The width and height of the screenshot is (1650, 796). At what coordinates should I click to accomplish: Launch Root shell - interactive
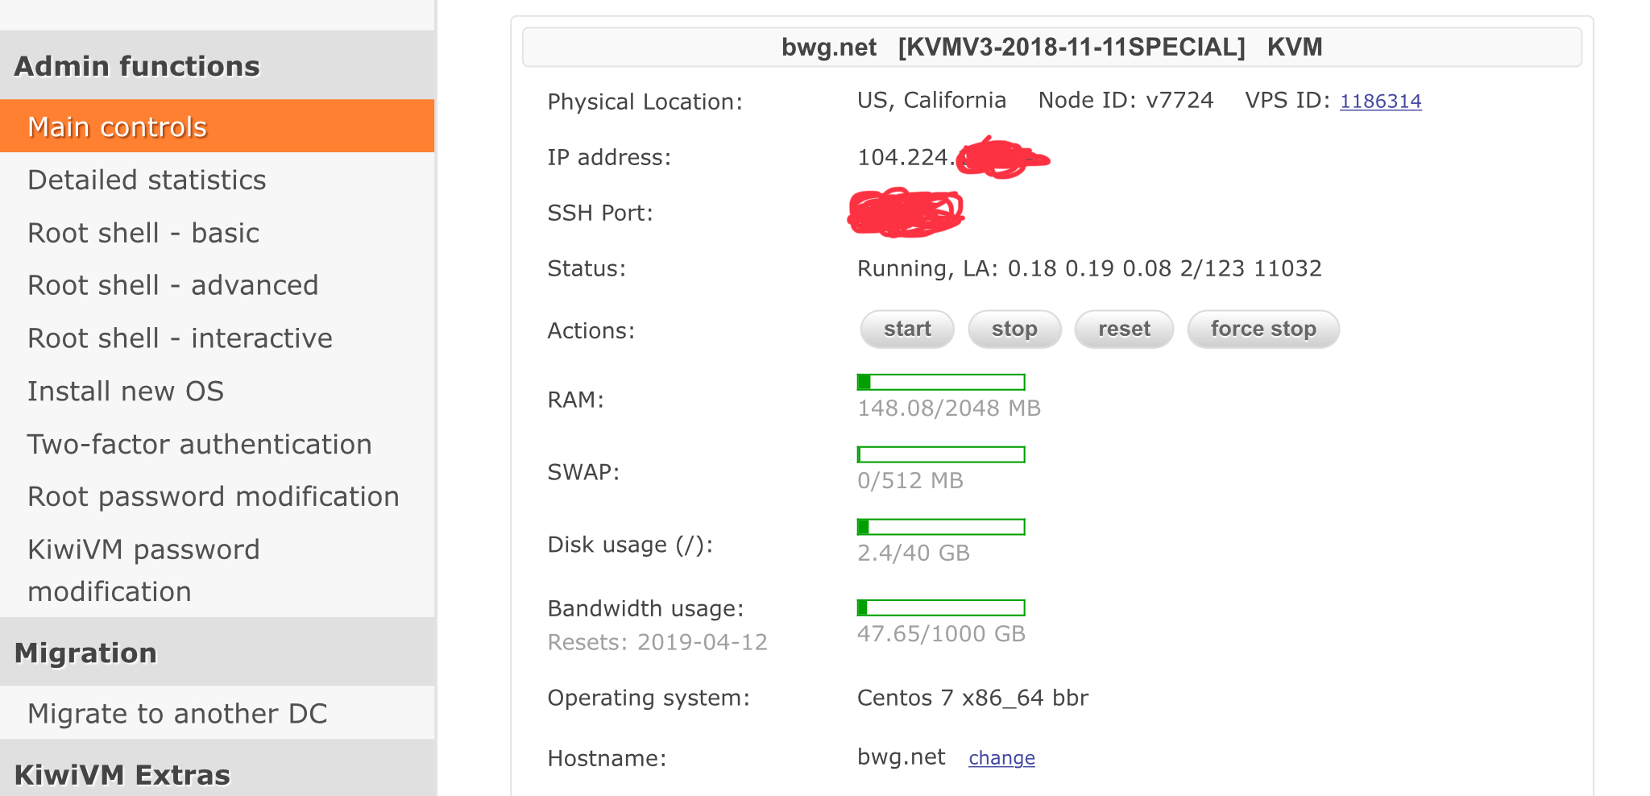[180, 338]
